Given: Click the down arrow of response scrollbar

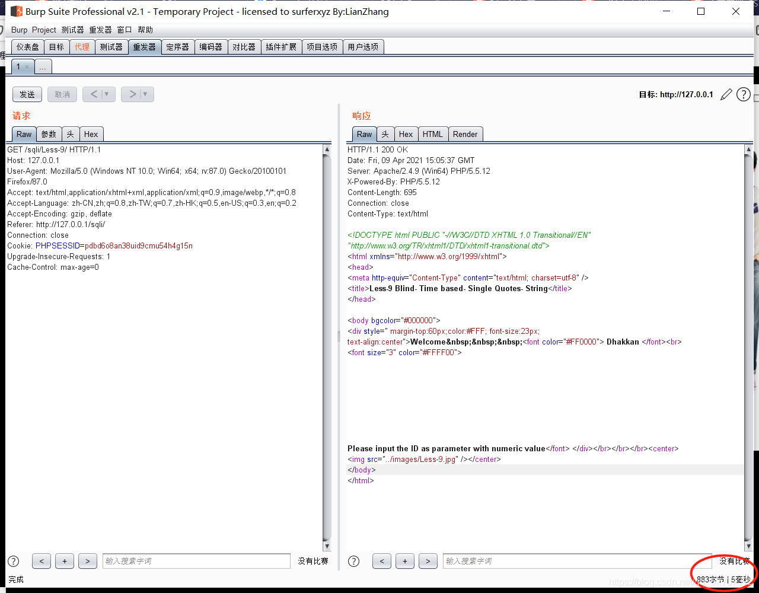Looking at the screenshot, I should pyautogui.click(x=748, y=546).
